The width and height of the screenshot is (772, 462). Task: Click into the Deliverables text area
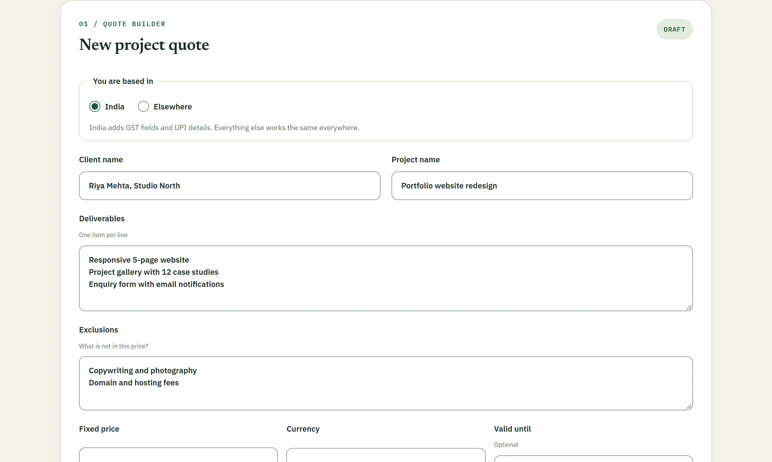pyautogui.click(x=386, y=278)
